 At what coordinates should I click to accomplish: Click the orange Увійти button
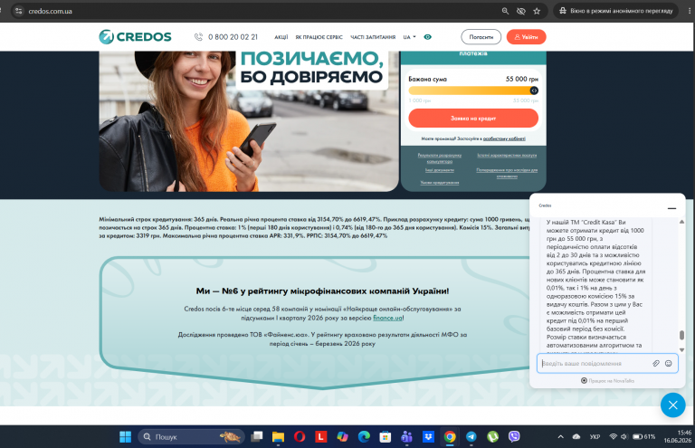(526, 37)
